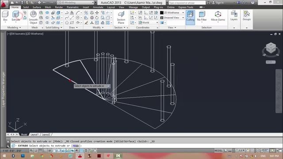Switch to the Solid ribbon tab

coord(26,7)
